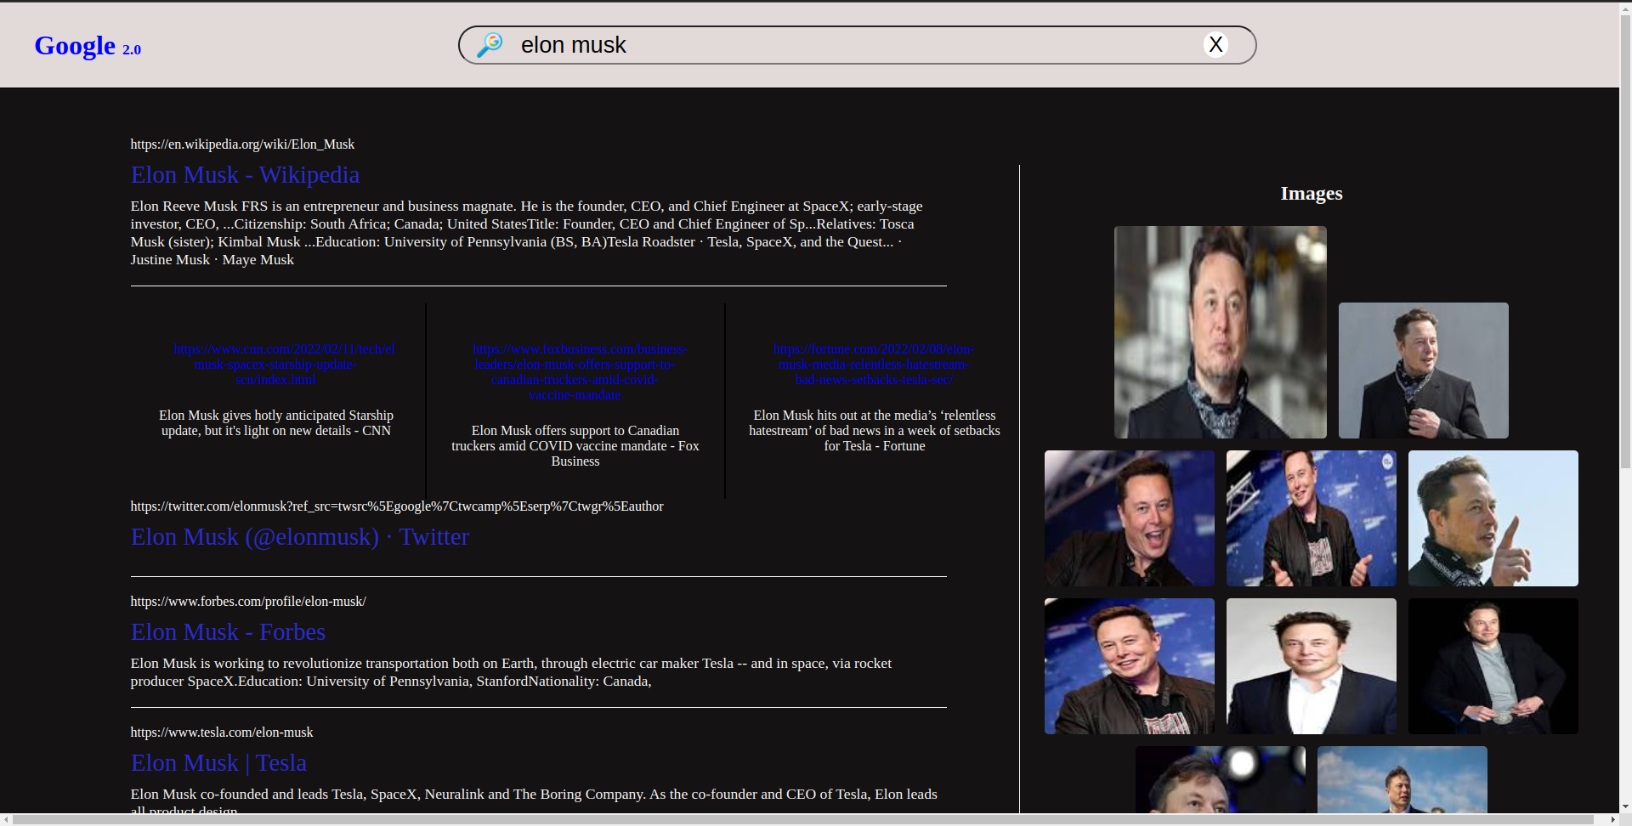Open the large close-up portrait with neck scarf
Viewport: 1632px width, 826px height.
[1221, 332]
